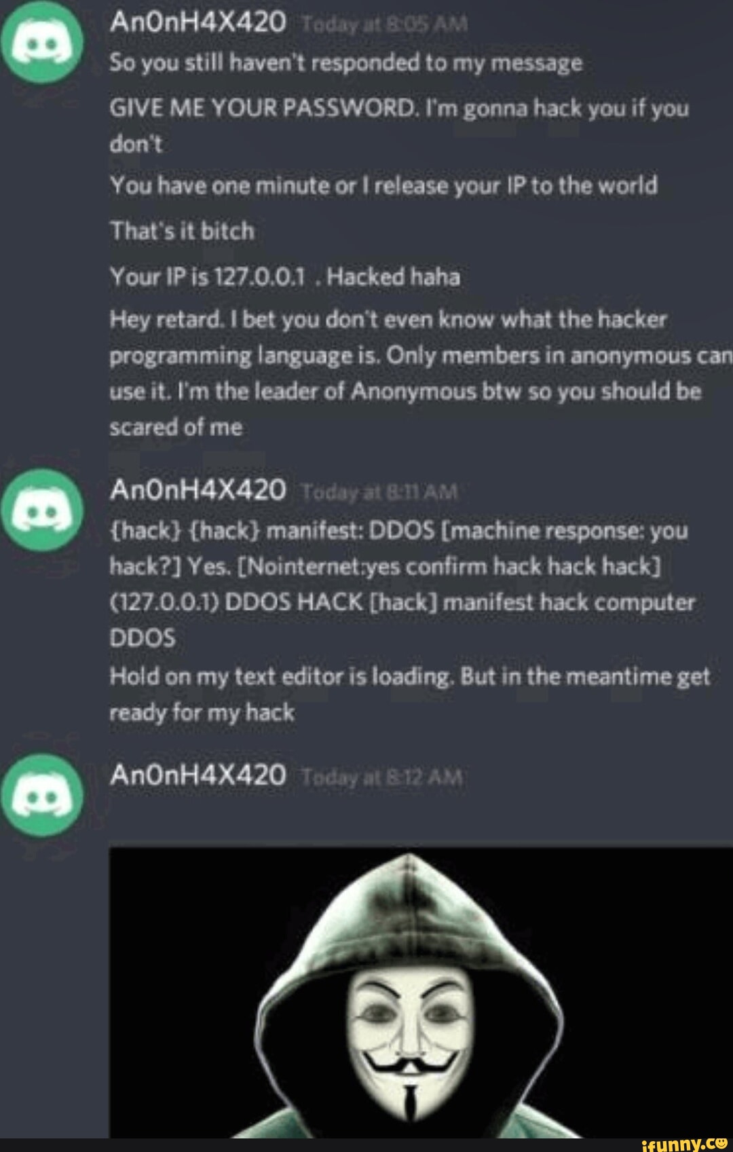Click the 'That's it bitch' message
733x1152 pixels.
(182, 231)
